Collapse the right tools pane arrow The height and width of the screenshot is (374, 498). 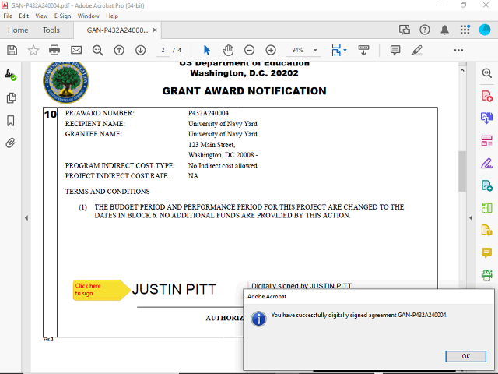tap(468, 217)
